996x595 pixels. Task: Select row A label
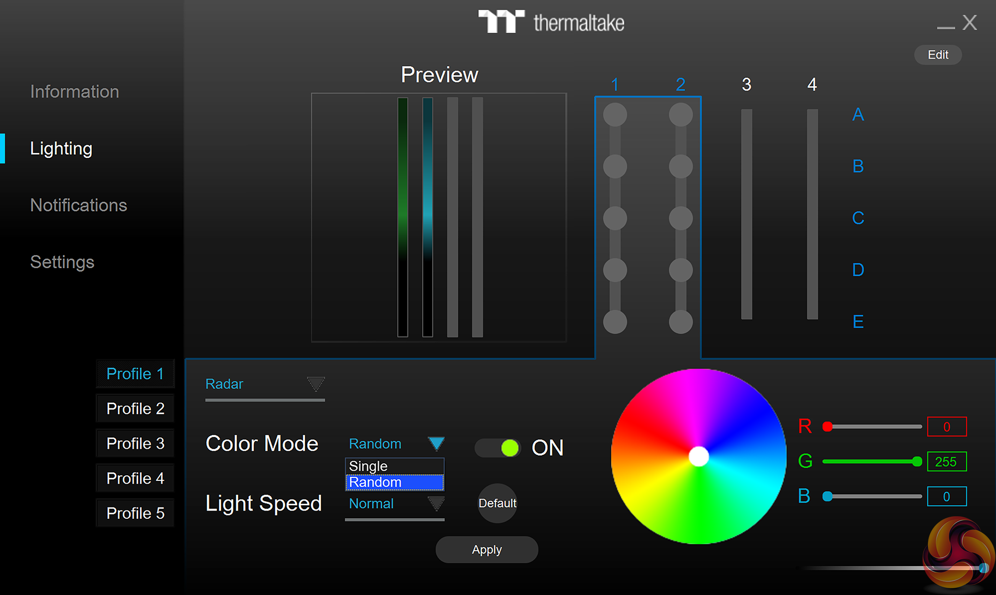(x=858, y=115)
